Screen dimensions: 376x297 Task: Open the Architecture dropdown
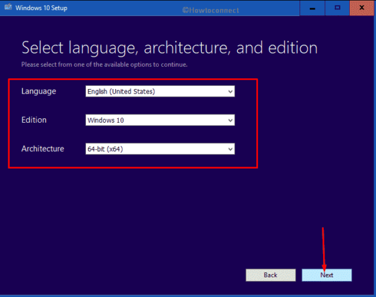pyautogui.click(x=160, y=149)
